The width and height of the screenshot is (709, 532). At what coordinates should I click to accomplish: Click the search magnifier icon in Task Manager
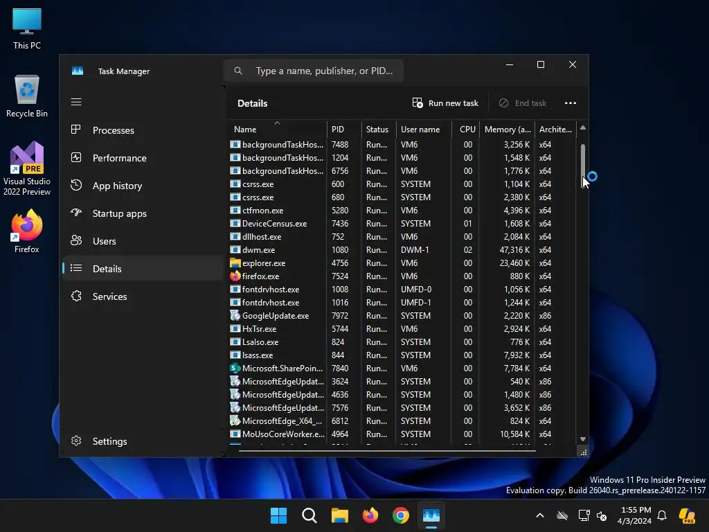[238, 71]
